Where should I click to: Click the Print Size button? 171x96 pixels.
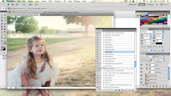click(x=81, y=9)
